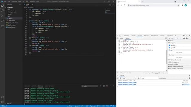This screenshot has width=191, height=107.
Task: Open Chrome extensions puzzle icon
Action: [x=182, y=5]
